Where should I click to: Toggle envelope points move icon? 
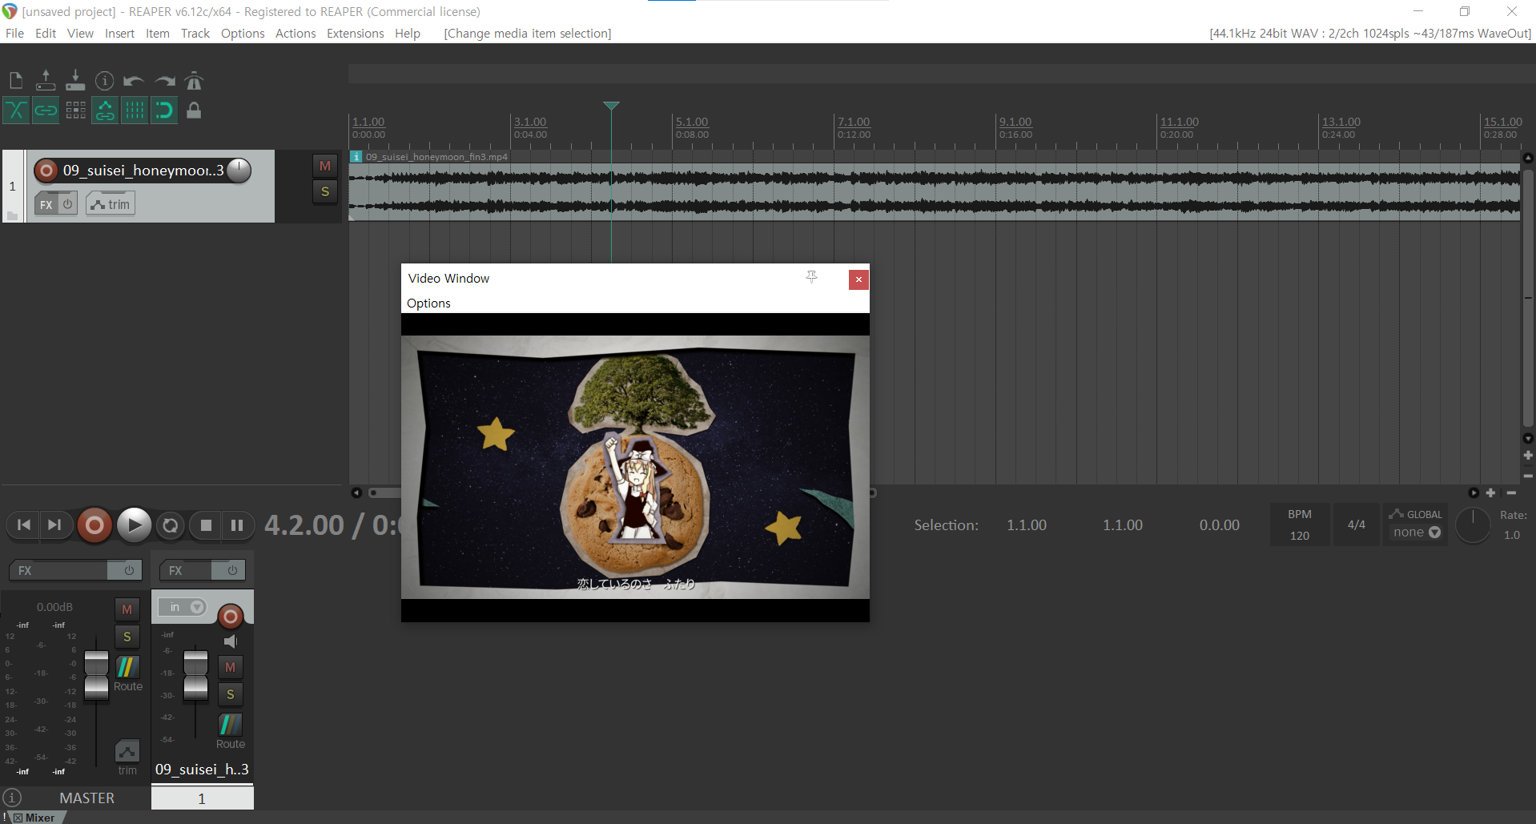coord(105,111)
